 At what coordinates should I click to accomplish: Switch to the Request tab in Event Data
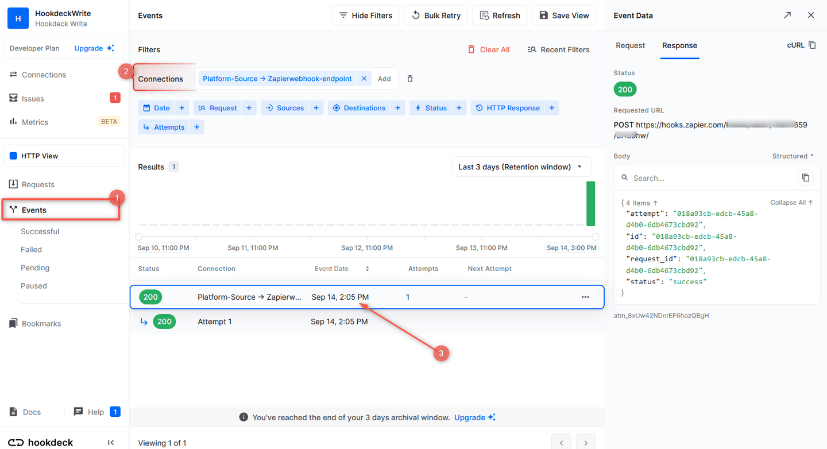click(x=630, y=45)
